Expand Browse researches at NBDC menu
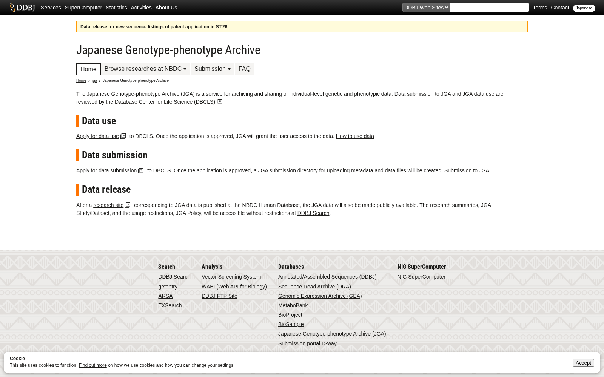Image resolution: width=604 pixels, height=377 pixels. point(145,69)
